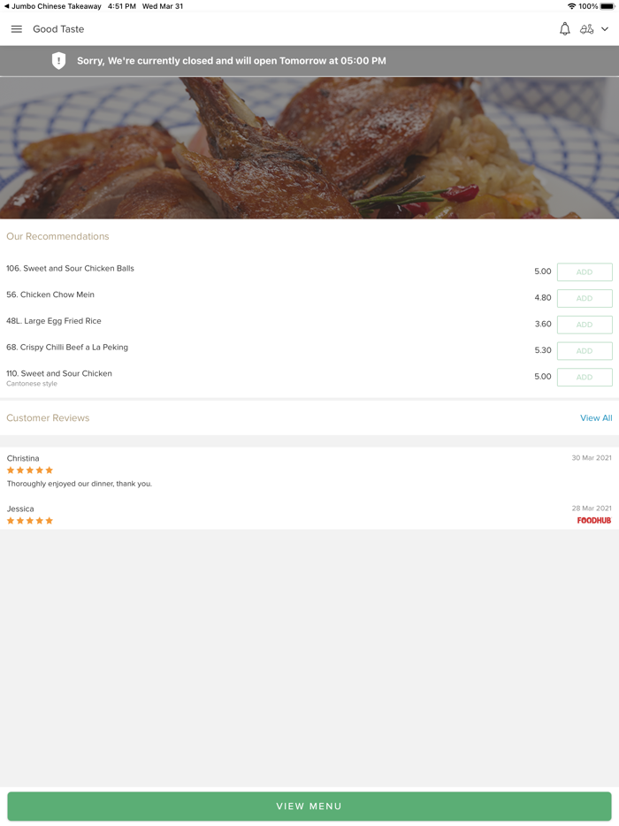
Task: Tap the restaurant banner food photo
Action: pyautogui.click(x=309, y=149)
